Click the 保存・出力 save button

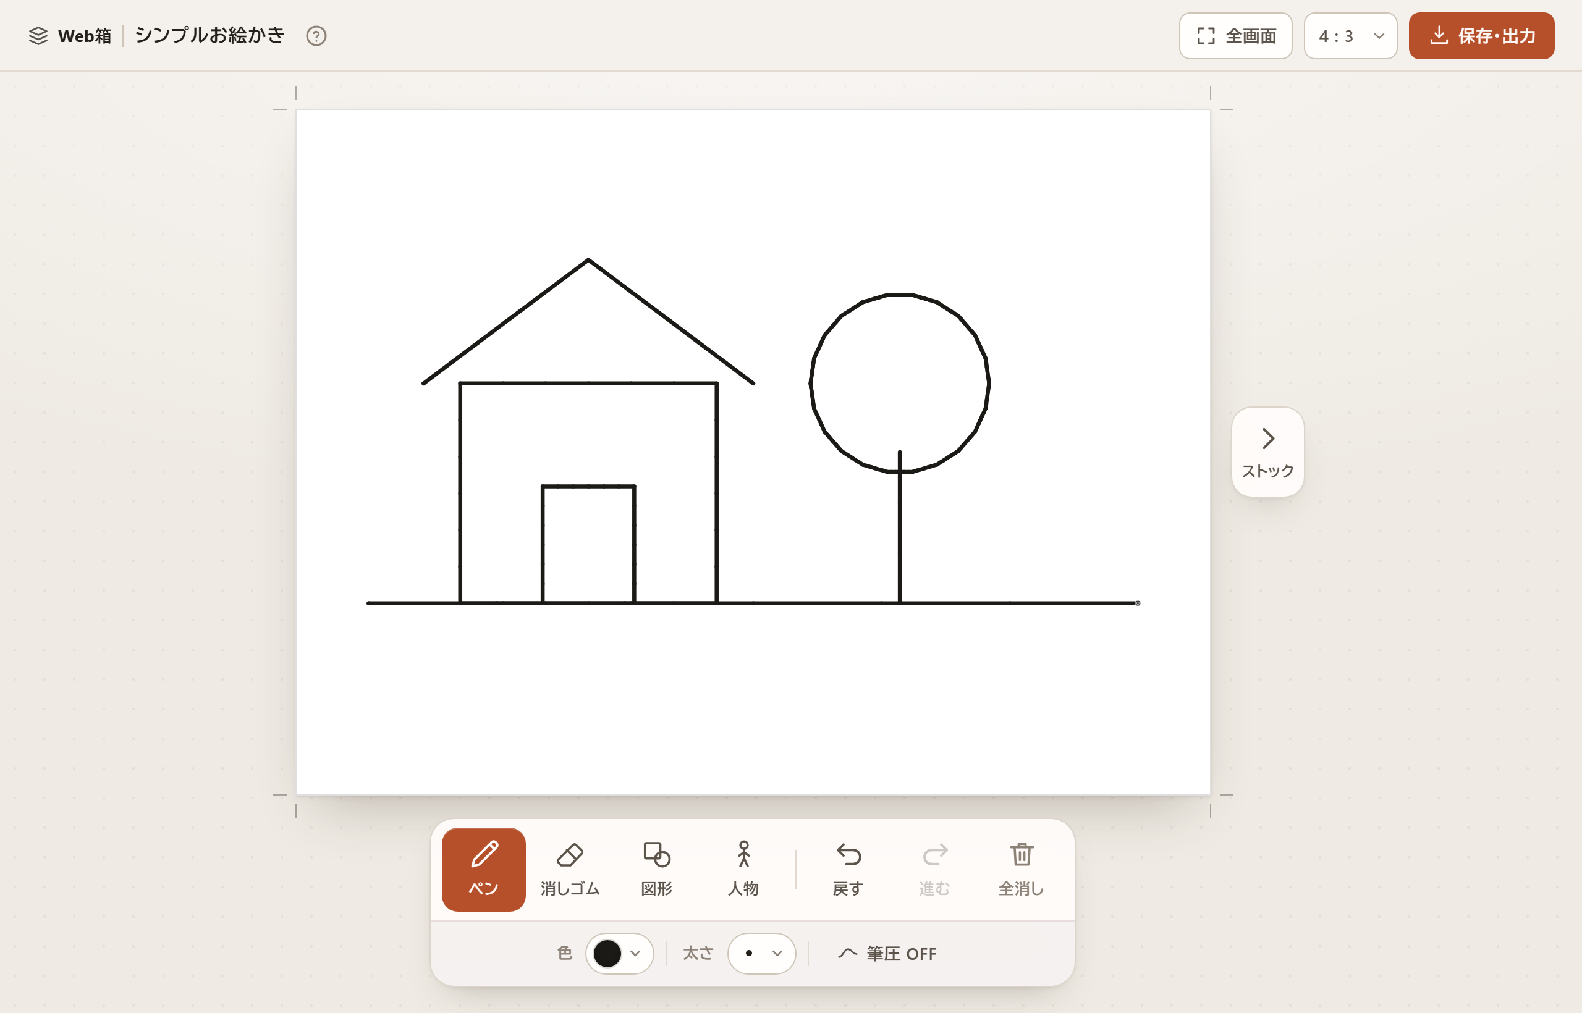pos(1481,36)
